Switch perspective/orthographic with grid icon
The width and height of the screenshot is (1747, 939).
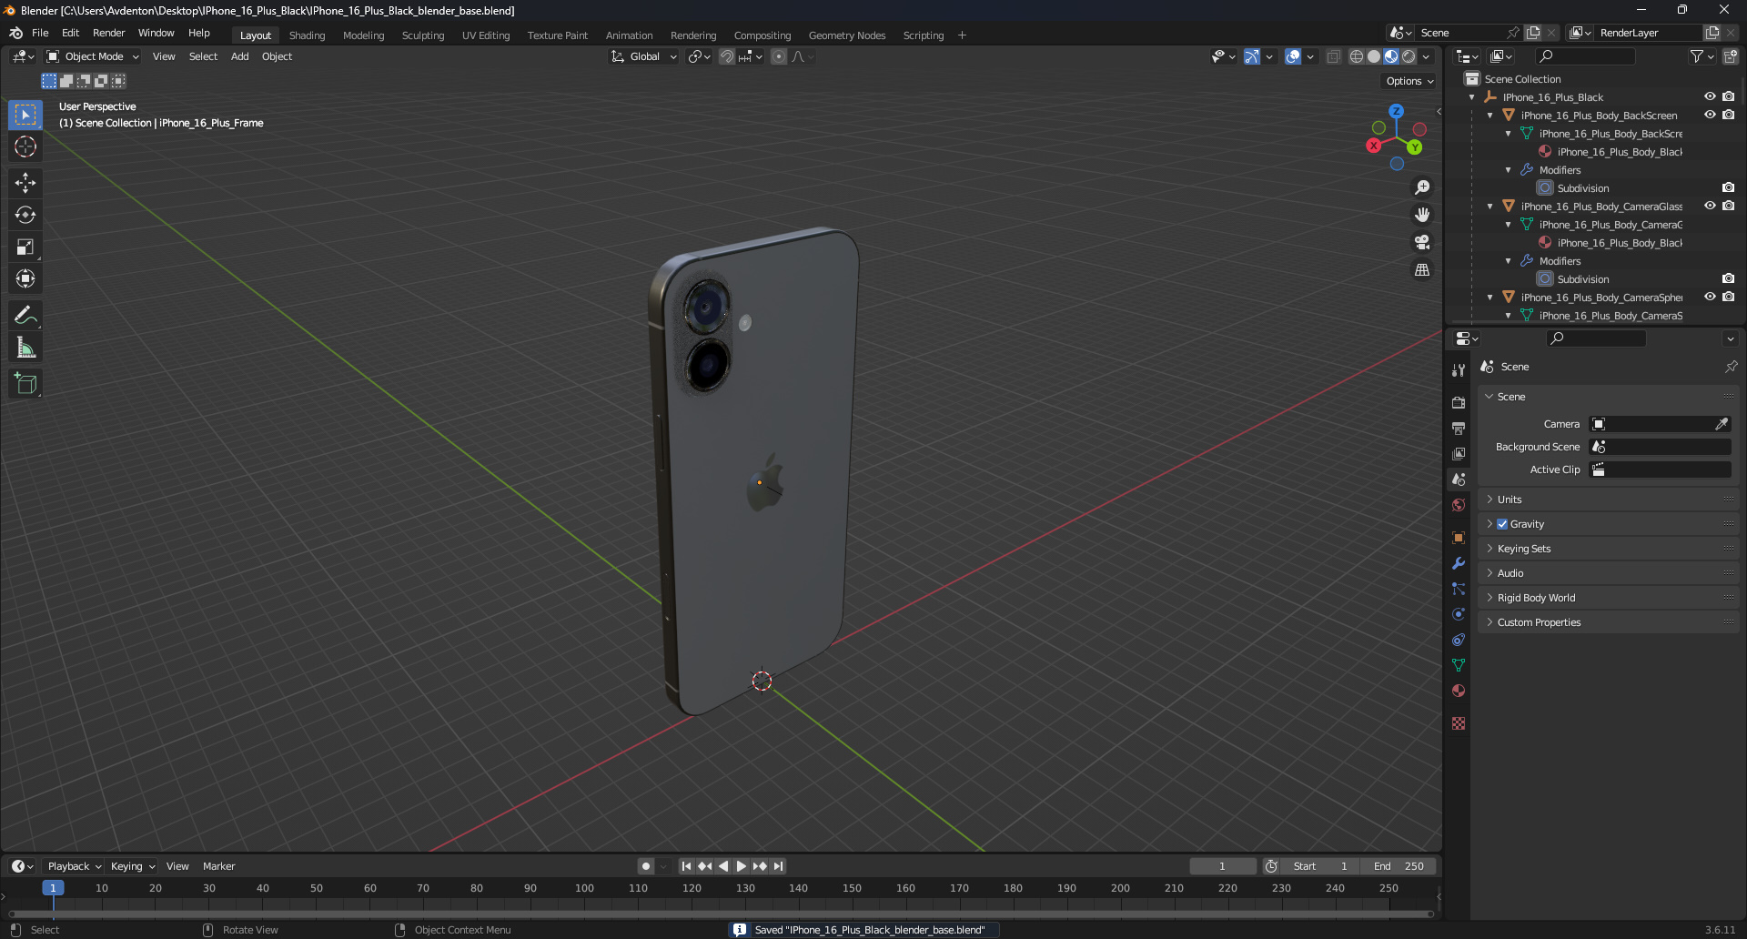point(1422,269)
